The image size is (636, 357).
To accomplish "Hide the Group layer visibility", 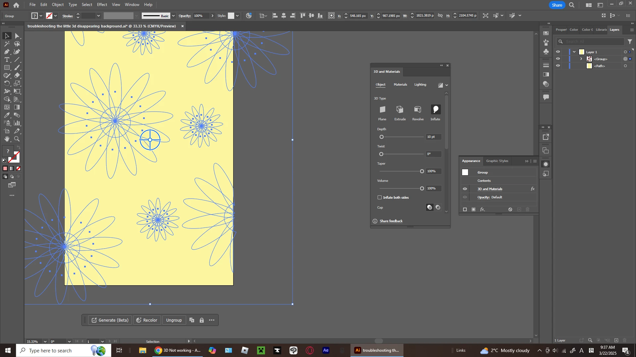I will pos(558,59).
